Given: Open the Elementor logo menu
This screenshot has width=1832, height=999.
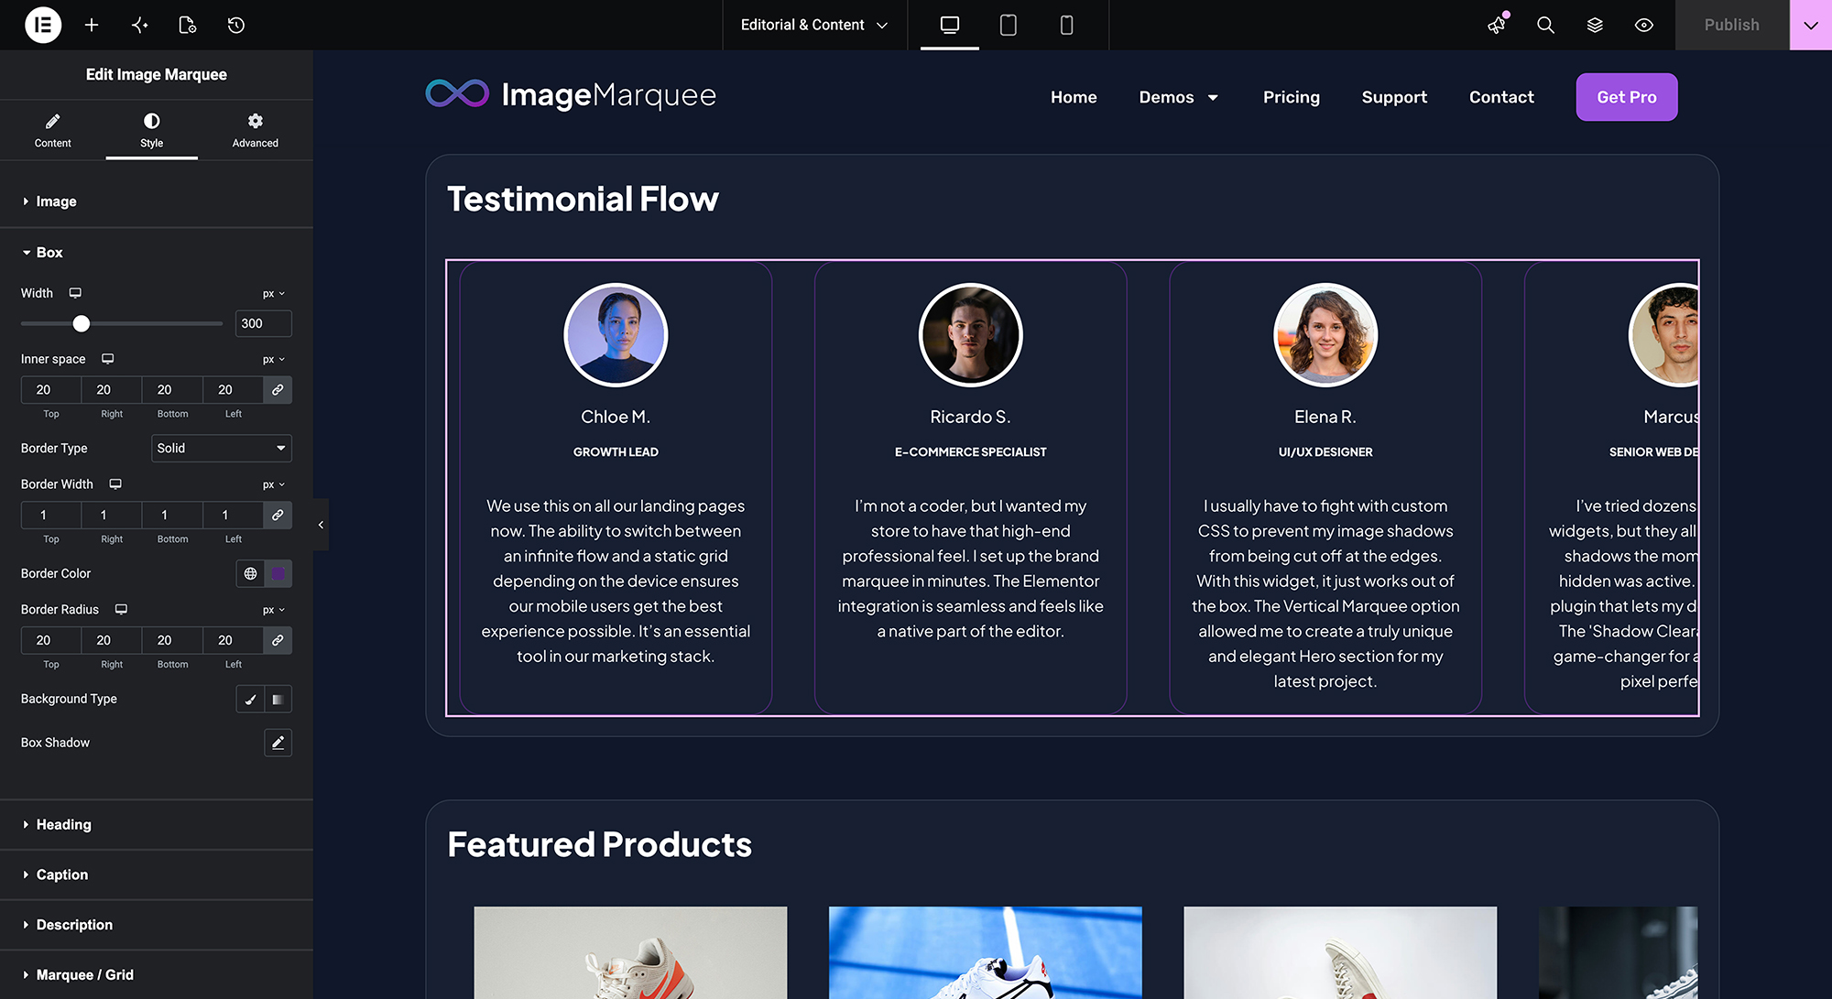Looking at the screenshot, I should click(43, 25).
